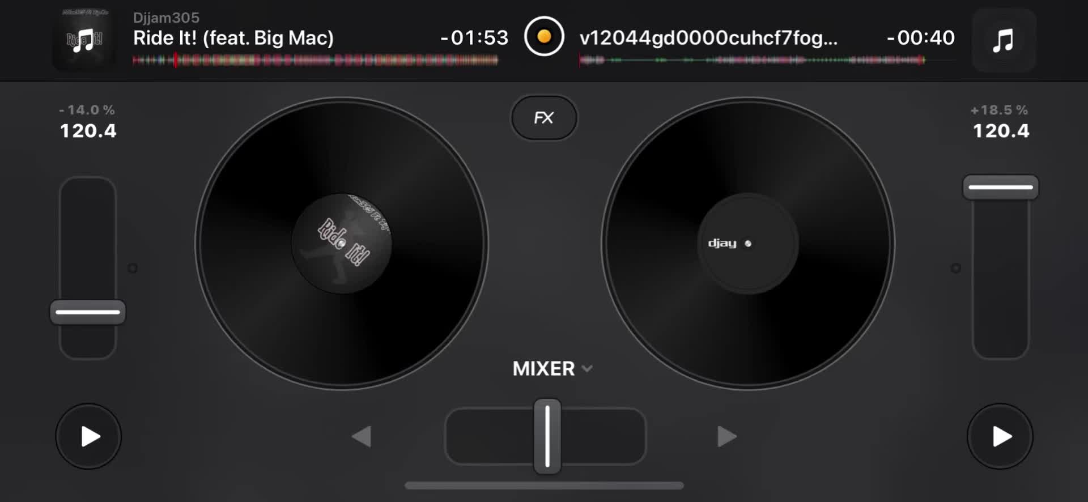
Task: Tap the left deck 120.4 BPM value
Action: (x=88, y=131)
